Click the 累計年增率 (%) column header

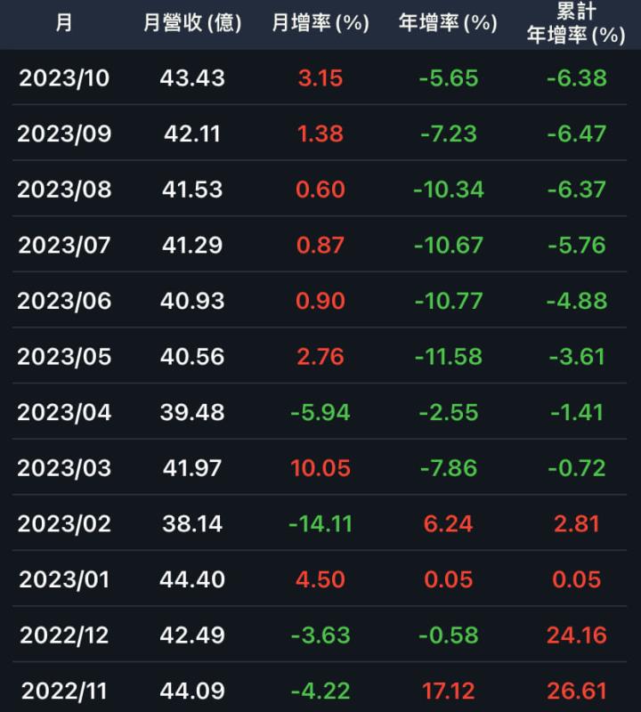coord(576,23)
